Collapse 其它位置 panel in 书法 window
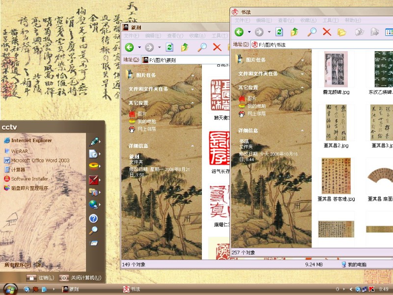 pos(303,88)
